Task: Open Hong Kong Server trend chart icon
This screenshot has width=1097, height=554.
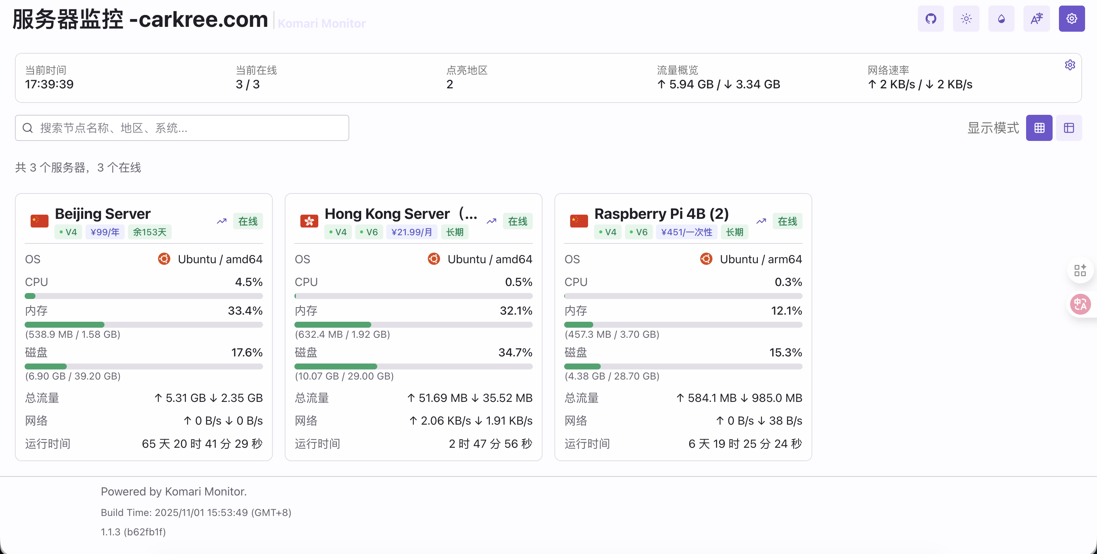Action: click(491, 221)
